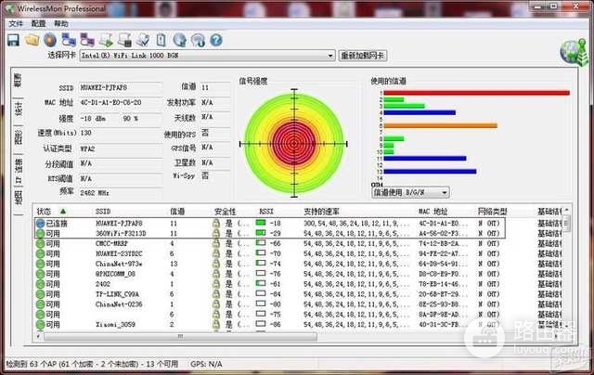Image resolution: width=594 pixels, height=375 pixels.
Task: Click the horizontal scrollbar thumb under the list
Action: (180, 336)
